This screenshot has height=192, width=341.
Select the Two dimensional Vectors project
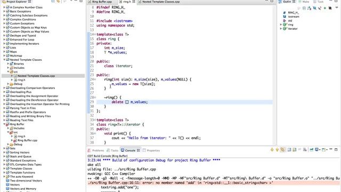click(x=26, y=181)
